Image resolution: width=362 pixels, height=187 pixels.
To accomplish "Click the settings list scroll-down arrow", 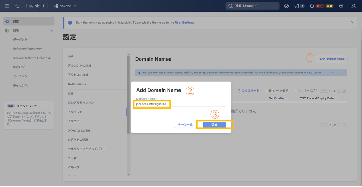I will [x=129, y=174].
